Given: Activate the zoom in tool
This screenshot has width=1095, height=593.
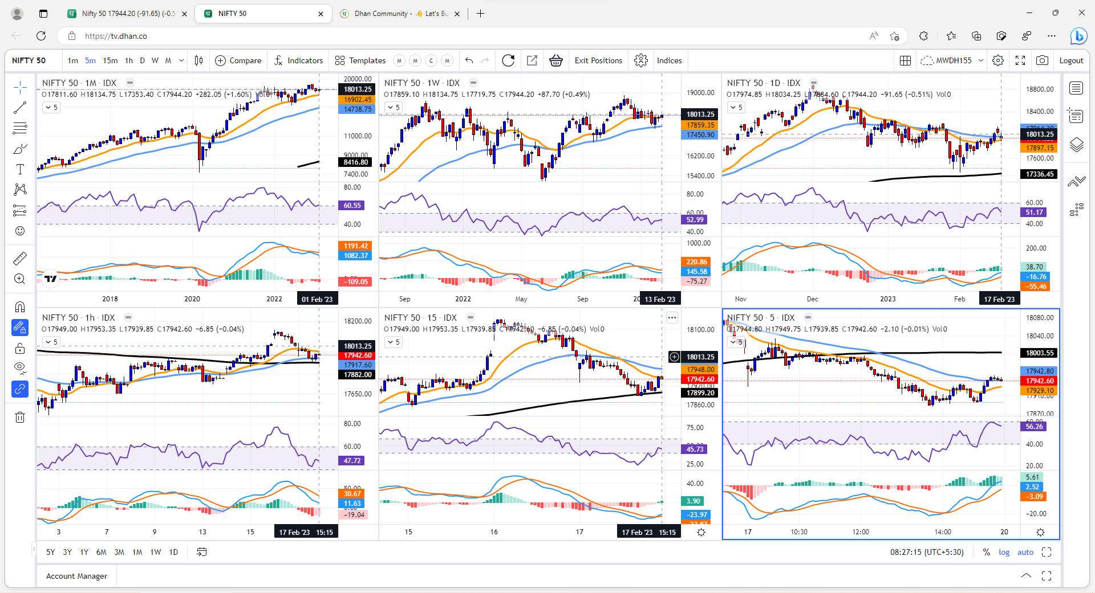Looking at the screenshot, I should tap(20, 279).
